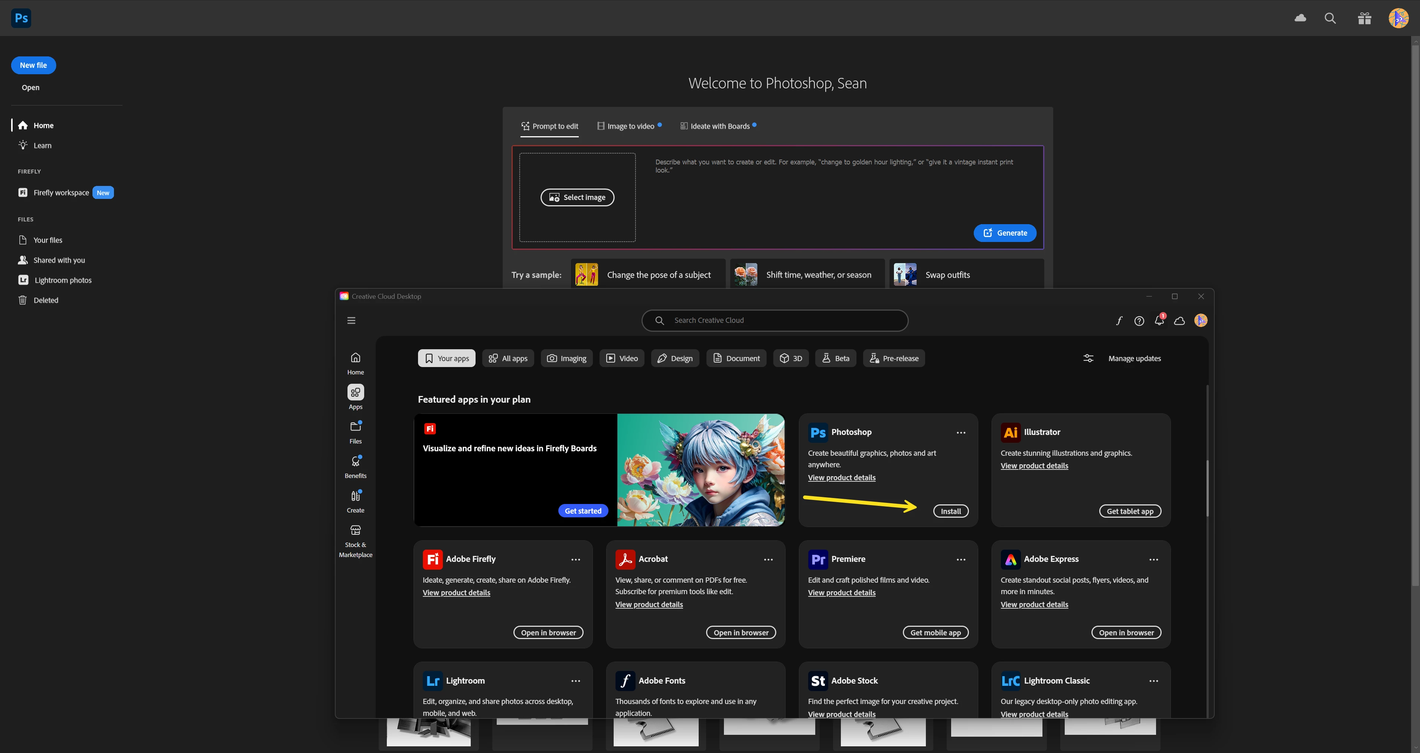
Task: Open Apps in Creative Cloud rail
Action: pyautogui.click(x=356, y=397)
